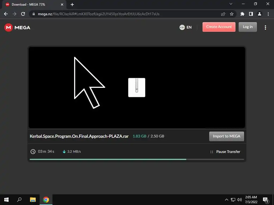Bookmark this page with the star icon

(x=232, y=14)
